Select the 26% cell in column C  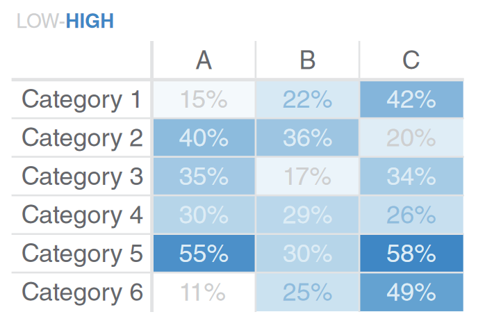(411, 215)
